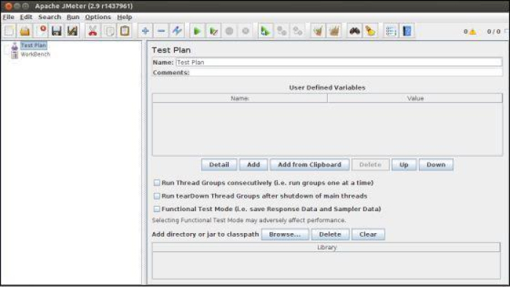Open the Search menu
This screenshot has width=510, height=287.
(50, 17)
